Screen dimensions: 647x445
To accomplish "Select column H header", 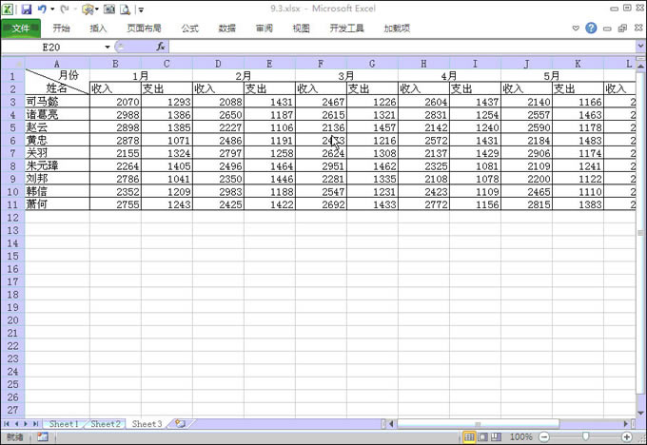I will (x=423, y=64).
